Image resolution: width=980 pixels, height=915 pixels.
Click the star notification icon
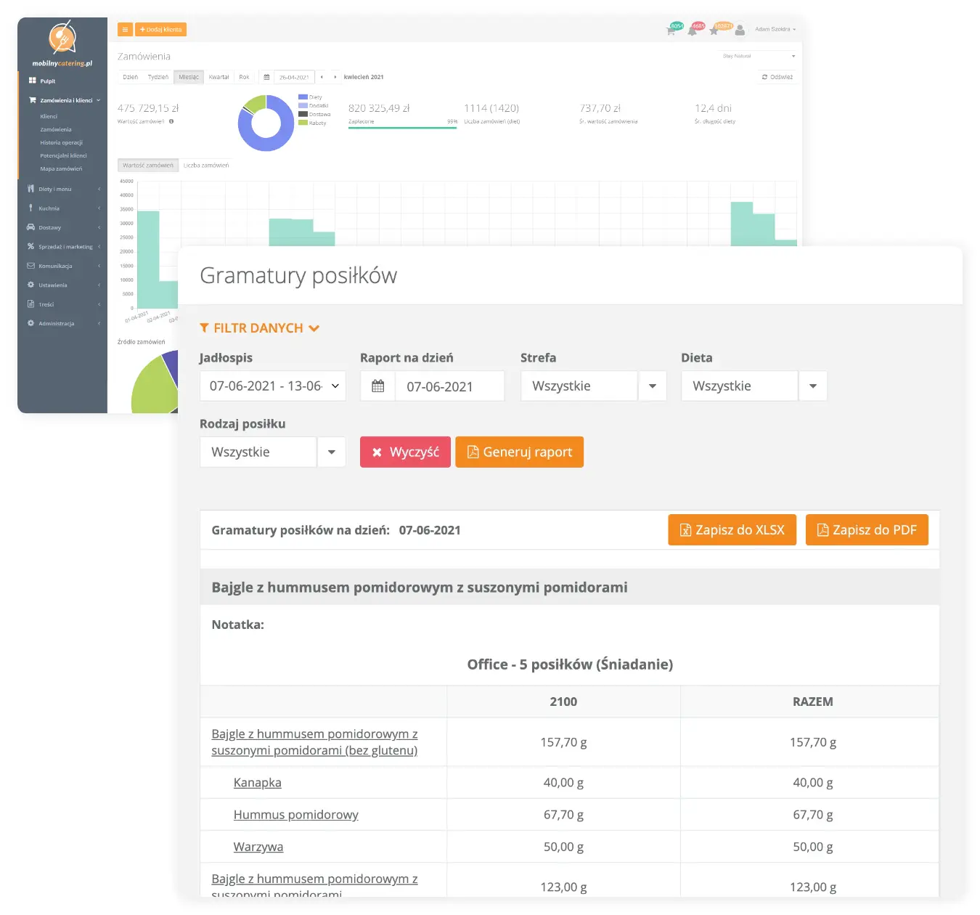(x=714, y=30)
